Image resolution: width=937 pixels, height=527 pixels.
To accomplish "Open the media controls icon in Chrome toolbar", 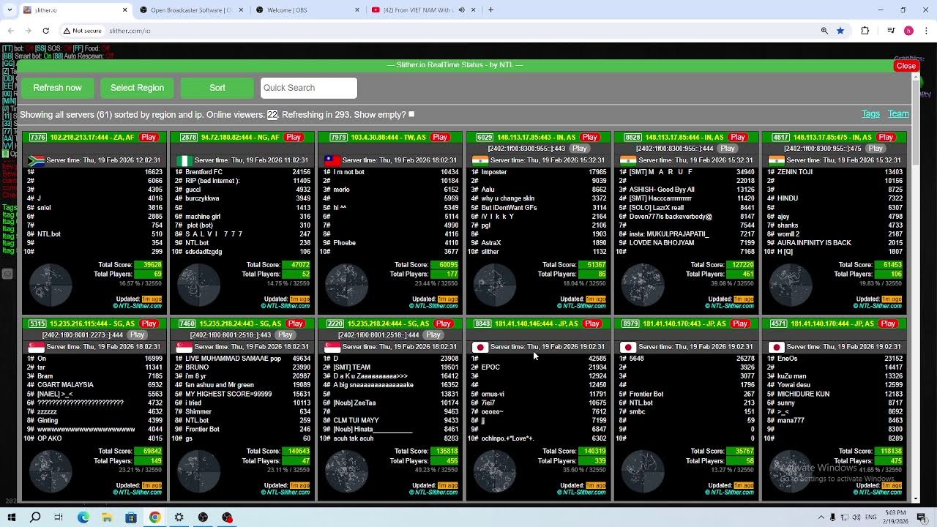I will 891,31.
